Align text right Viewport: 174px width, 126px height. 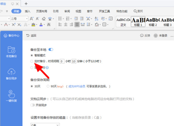pos(71,24)
